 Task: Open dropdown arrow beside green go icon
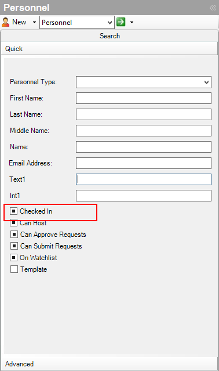[x=132, y=22]
